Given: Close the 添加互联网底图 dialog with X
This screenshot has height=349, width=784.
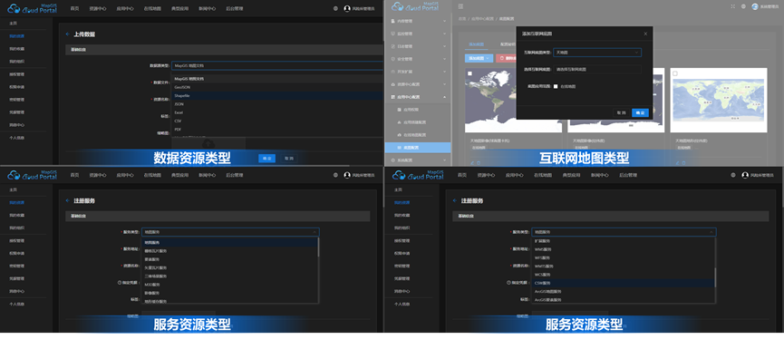Looking at the screenshot, I should [645, 34].
